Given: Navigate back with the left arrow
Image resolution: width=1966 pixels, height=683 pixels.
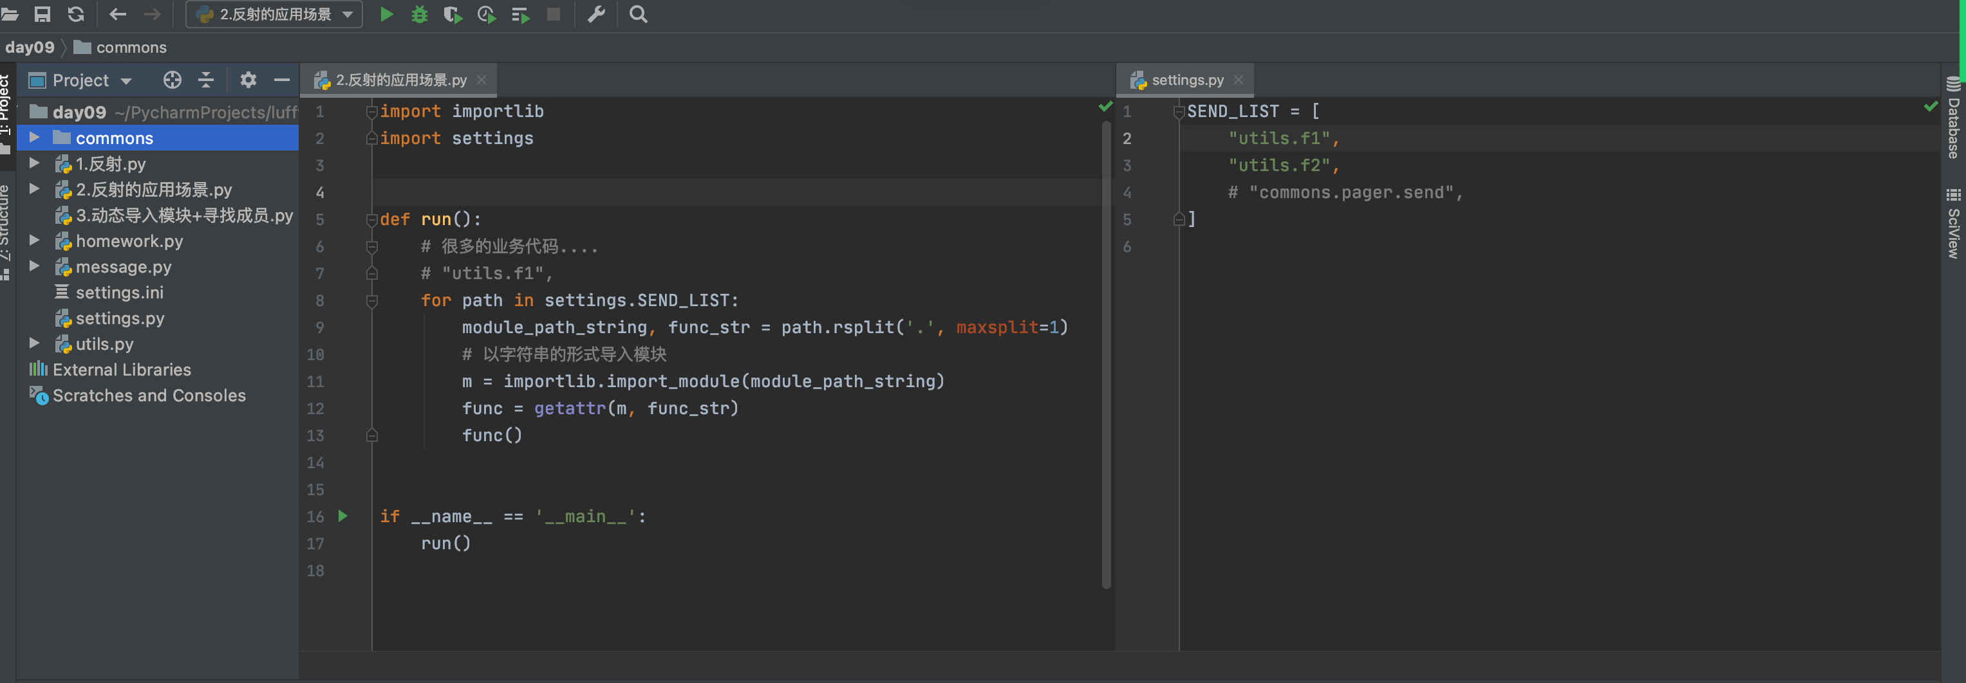Looking at the screenshot, I should pyautogui.click(x=118, y=15).
